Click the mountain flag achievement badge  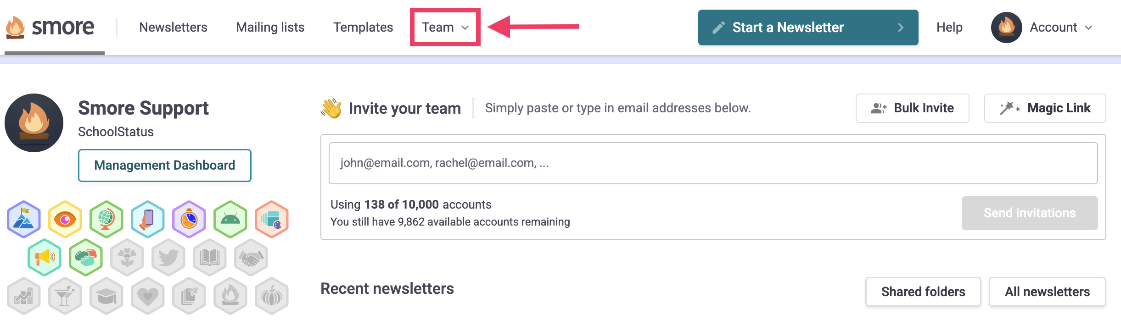(x=24, y=219)
